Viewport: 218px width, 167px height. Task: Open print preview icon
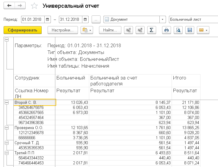point(178,30)
